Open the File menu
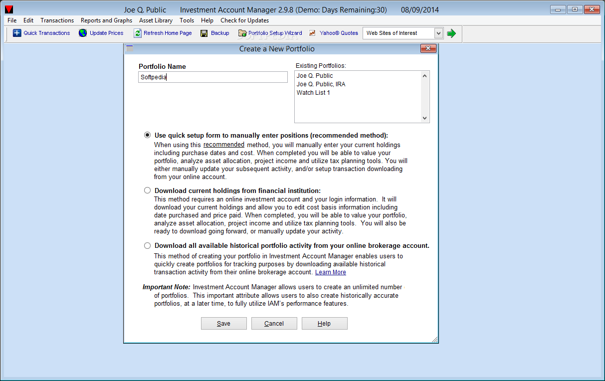Viewport: 605px width, 381px height. (12, 20)
